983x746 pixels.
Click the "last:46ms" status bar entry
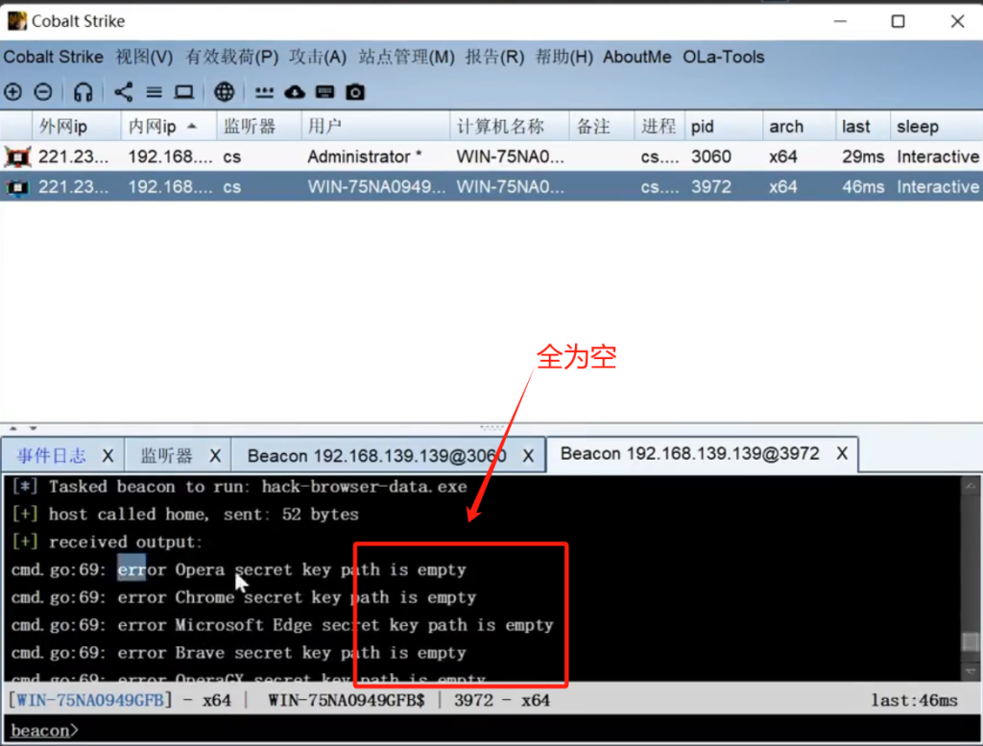(914, 700)
